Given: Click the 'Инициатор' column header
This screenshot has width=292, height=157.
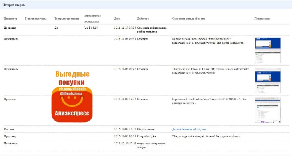Looking at the screenshot, I should [x=11, y=19].
